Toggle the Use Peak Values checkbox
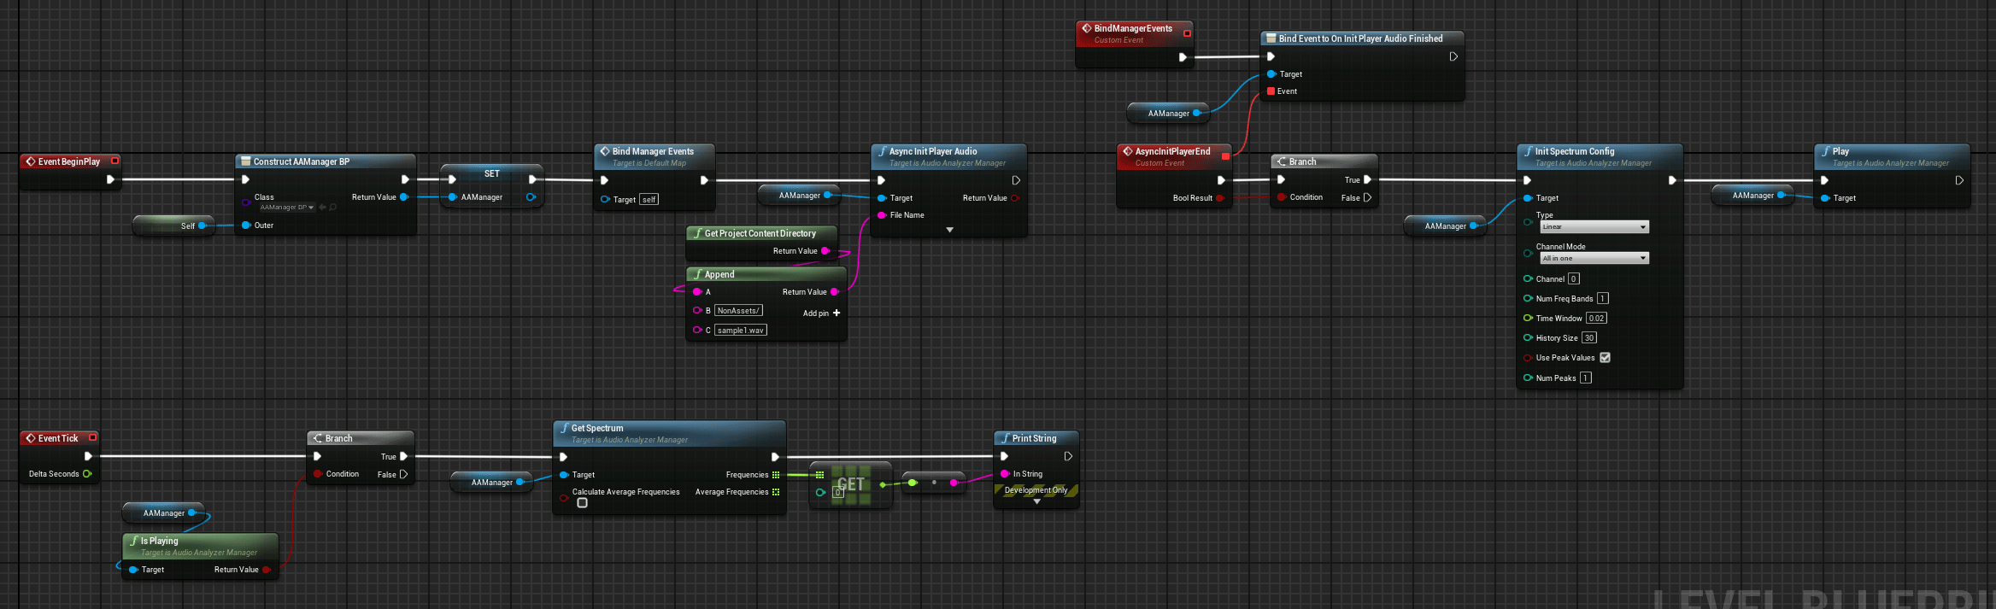1996x609 pixels. tap(1605, 358)
